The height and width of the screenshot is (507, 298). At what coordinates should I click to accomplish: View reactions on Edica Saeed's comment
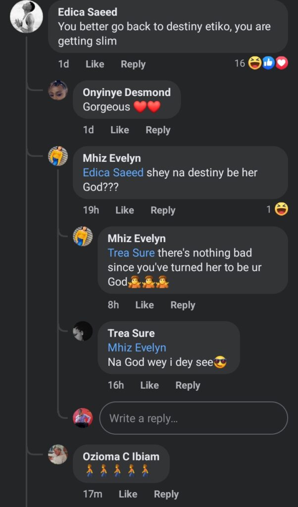coord(261,63)
